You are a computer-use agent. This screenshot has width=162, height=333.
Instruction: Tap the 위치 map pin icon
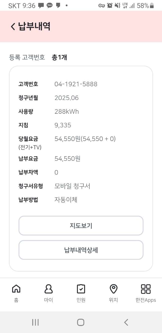click(x=113, y=289)
